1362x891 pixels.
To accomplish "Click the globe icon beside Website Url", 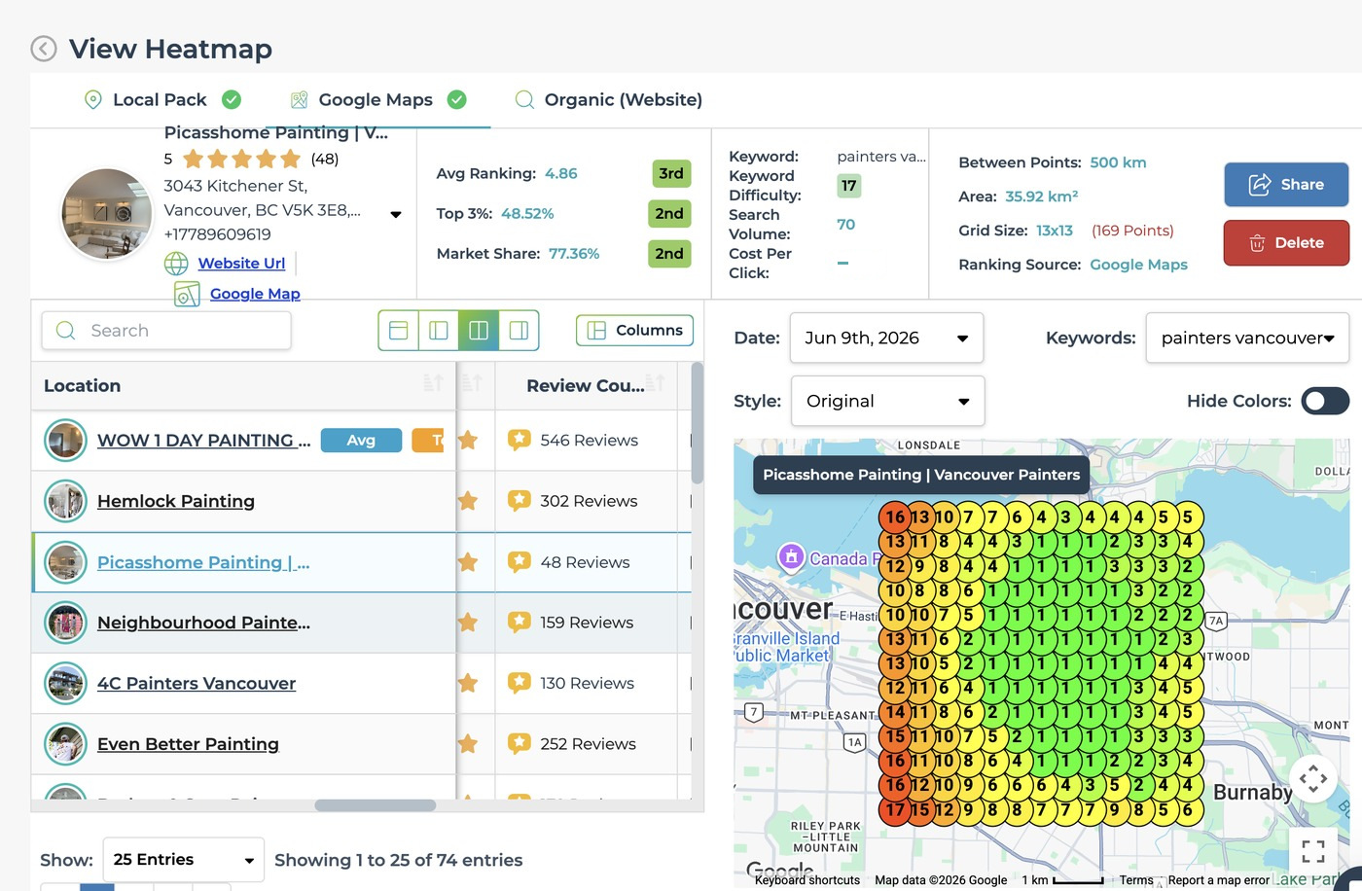I will (176, 264).
